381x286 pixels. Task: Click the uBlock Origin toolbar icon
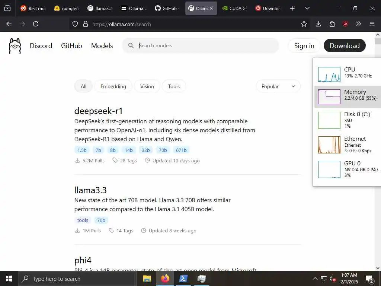click(345, 24)
